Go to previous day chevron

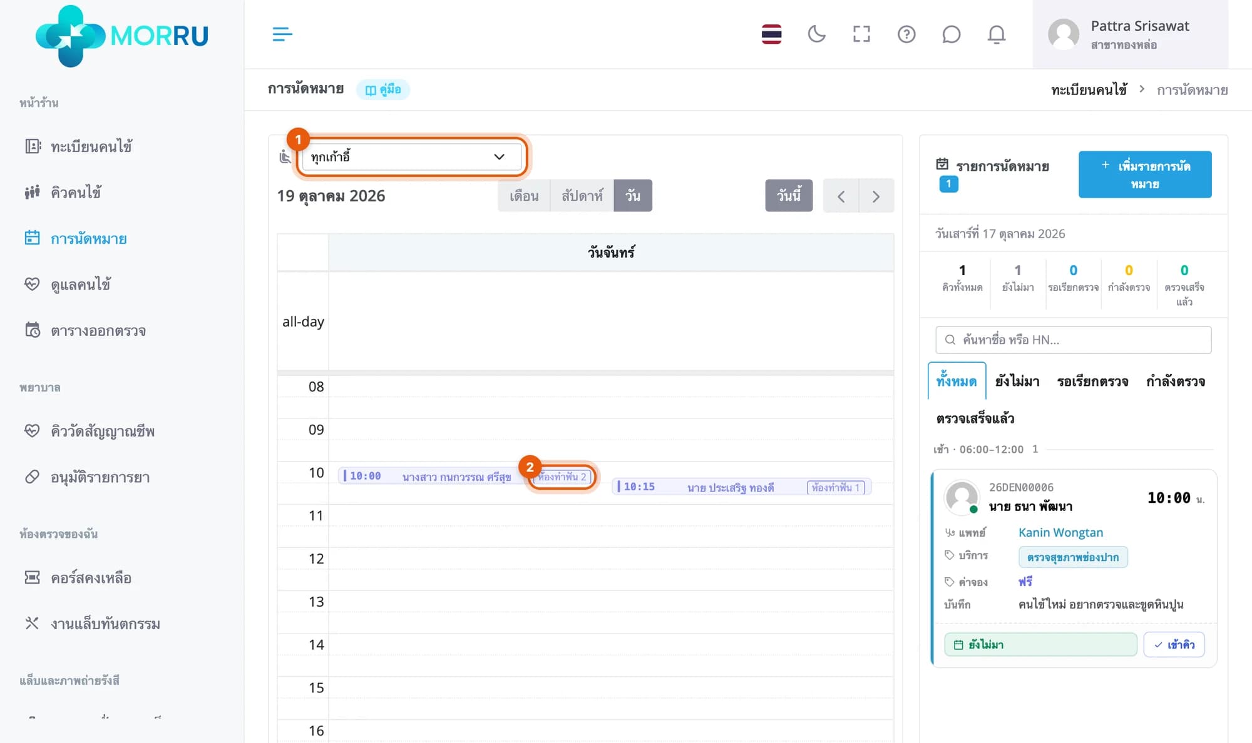click(x=841, y=196)
